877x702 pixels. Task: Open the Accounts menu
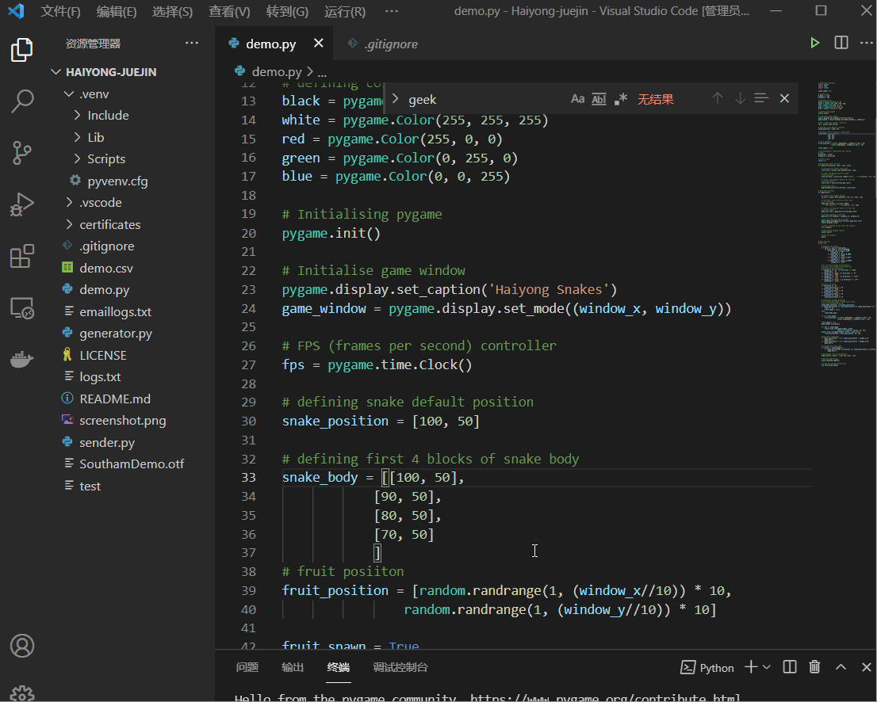pyautogui.click(x=22, y=646)
